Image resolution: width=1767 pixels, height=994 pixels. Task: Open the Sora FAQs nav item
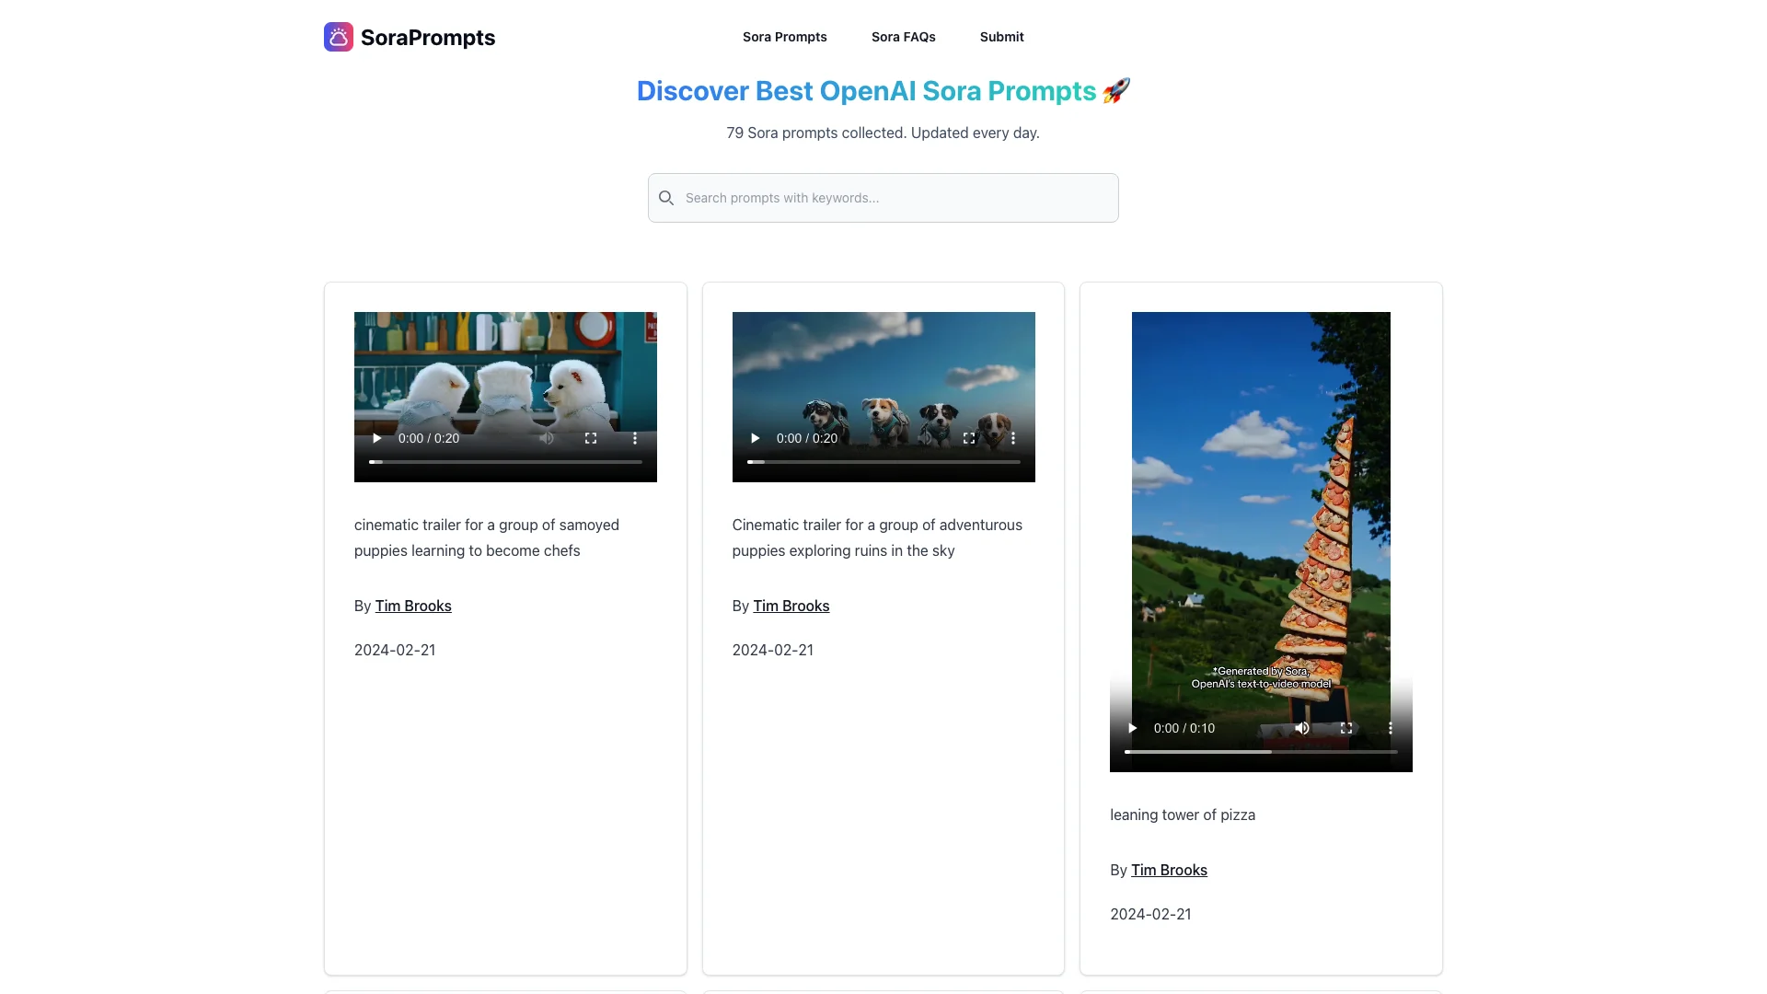[x=904, y=37]
